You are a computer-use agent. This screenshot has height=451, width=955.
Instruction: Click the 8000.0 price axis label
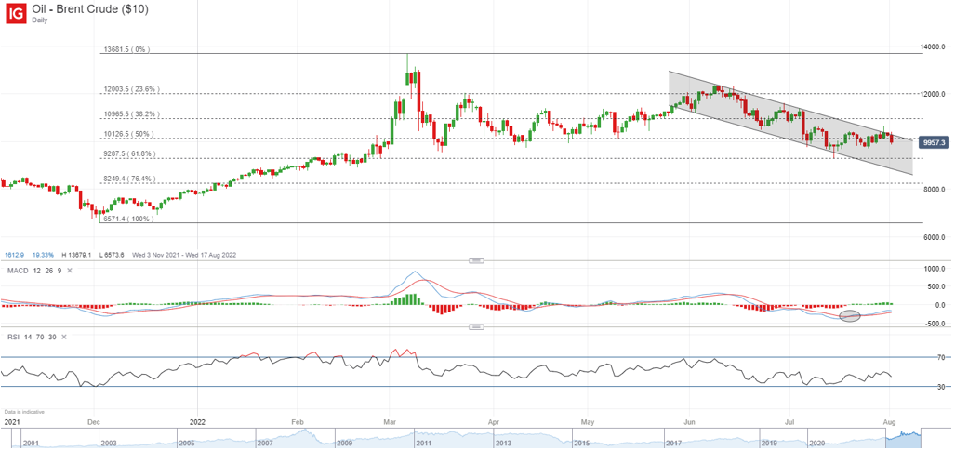(x=935, y=190)
